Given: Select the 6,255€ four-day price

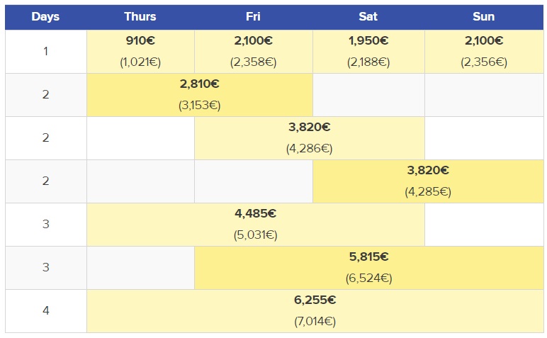Looking at the screenshot, I should coord(315,300).
